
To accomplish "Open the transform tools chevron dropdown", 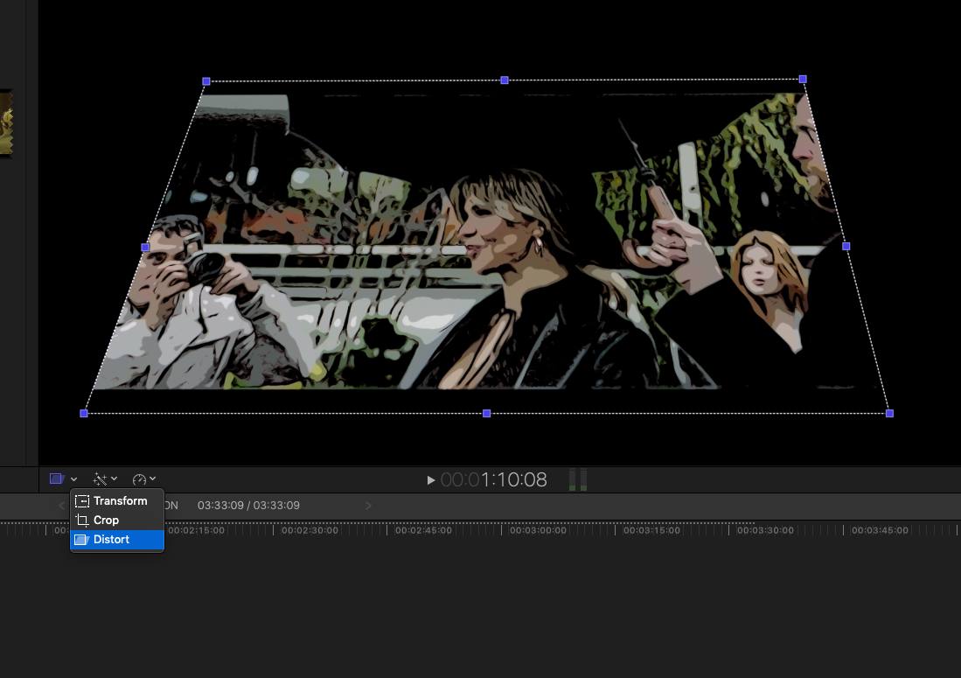I will coord(73,479).
